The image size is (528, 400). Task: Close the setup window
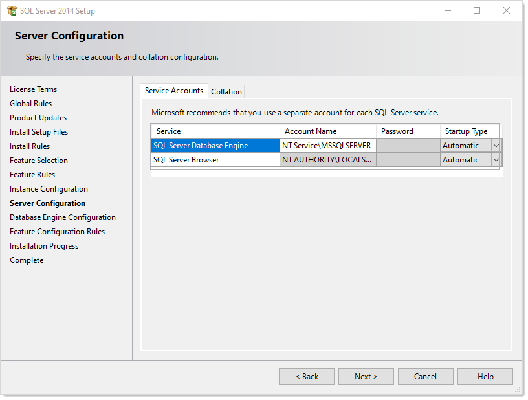(507, 10)
